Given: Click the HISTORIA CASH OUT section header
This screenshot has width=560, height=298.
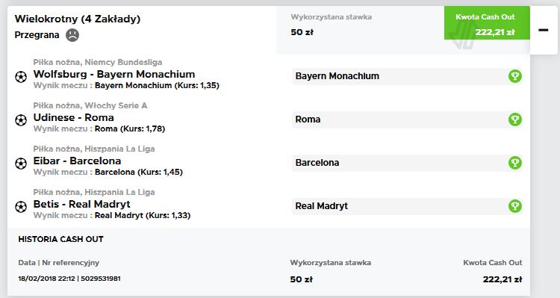Looking at the screenshot, I should pyautogui.click(x=60, y=239).
